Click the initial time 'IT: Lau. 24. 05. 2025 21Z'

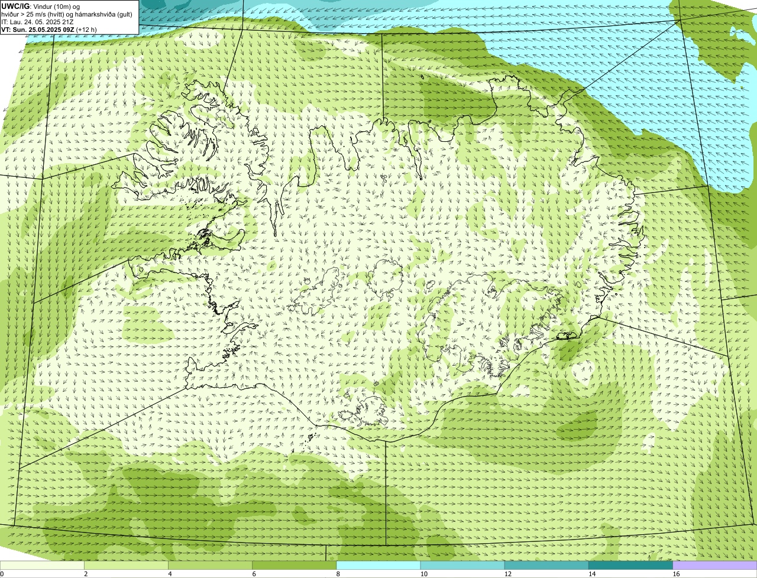[37, 21]
